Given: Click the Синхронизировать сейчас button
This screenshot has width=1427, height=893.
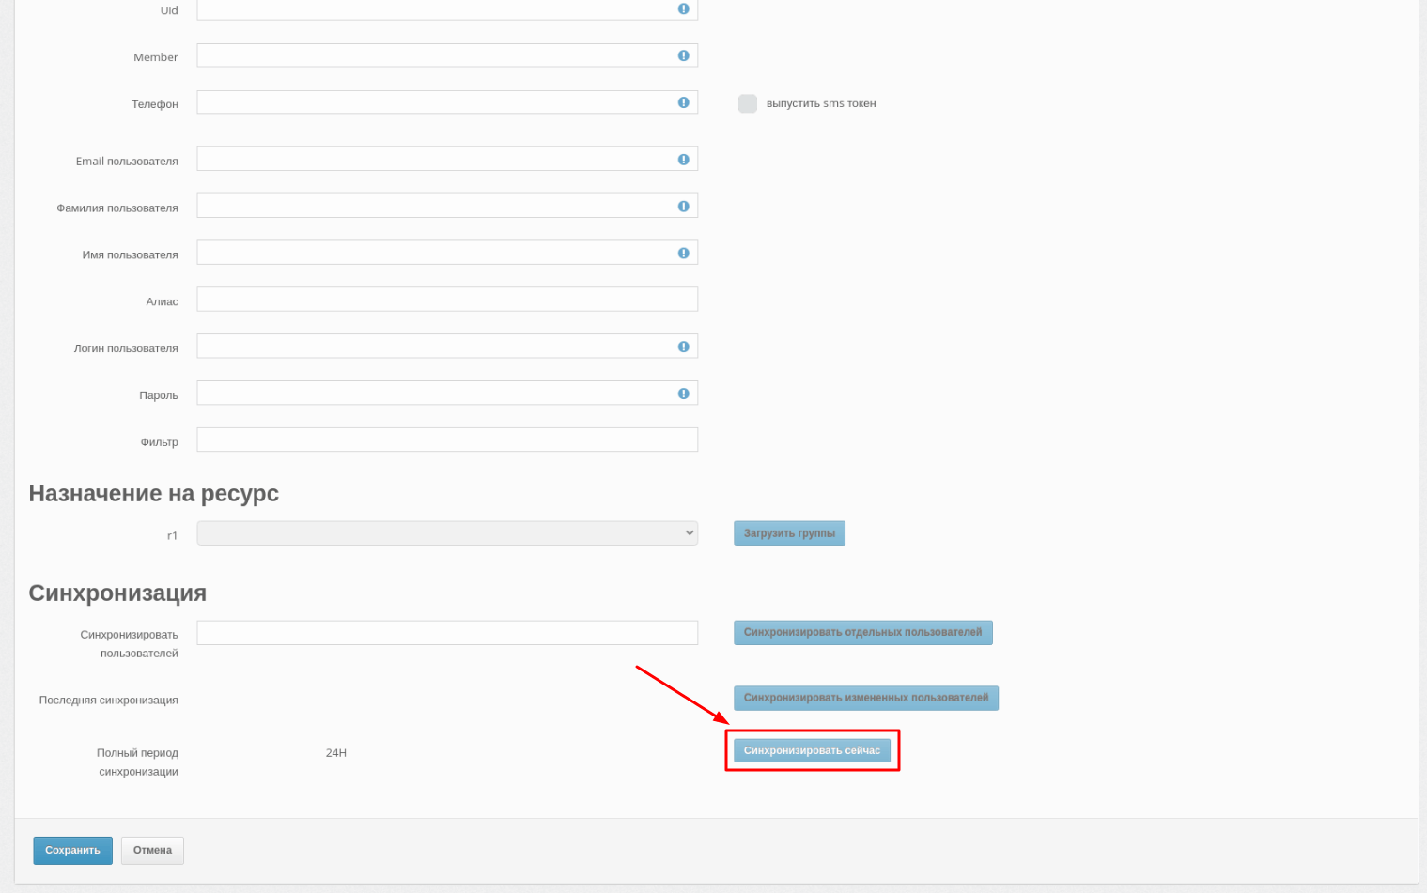Looking at the screenshot, I should (812, 750).
